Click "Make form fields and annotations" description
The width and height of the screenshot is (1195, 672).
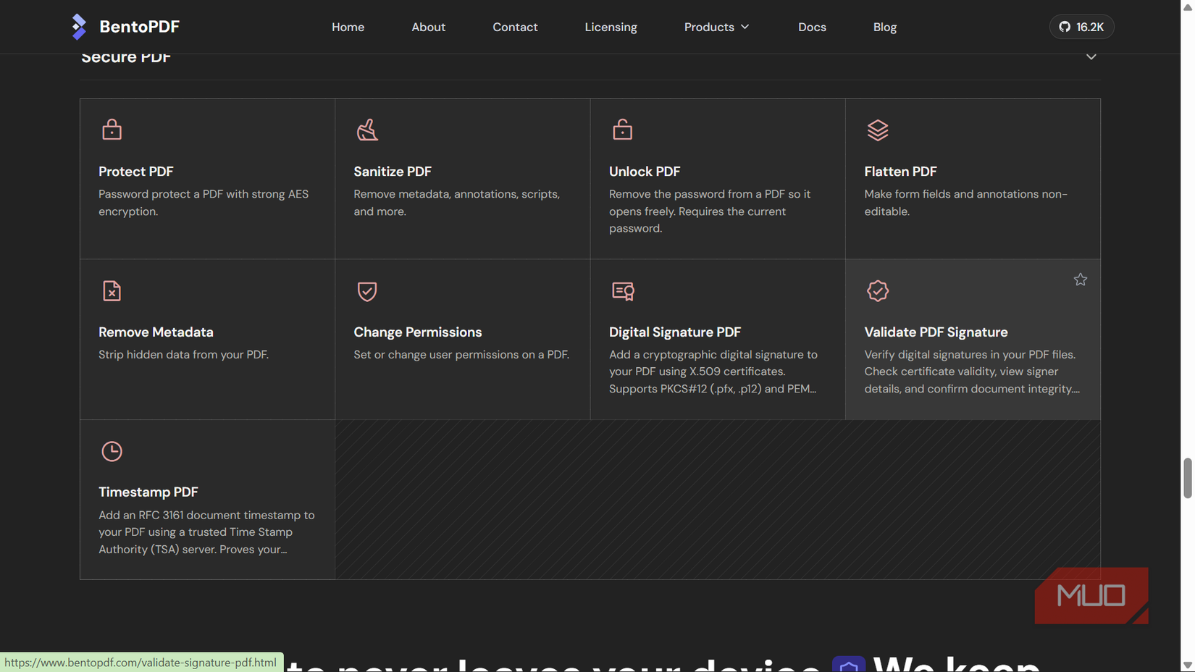pos(965,203)
